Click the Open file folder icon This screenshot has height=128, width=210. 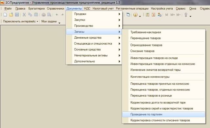tap(11, 15)
